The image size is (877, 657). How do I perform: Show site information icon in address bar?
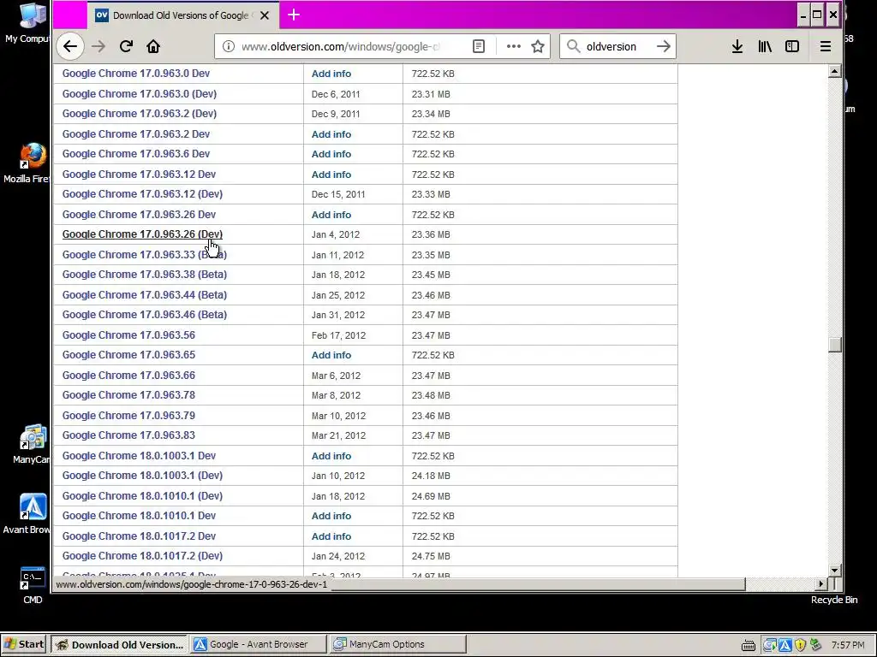[228, 46]
